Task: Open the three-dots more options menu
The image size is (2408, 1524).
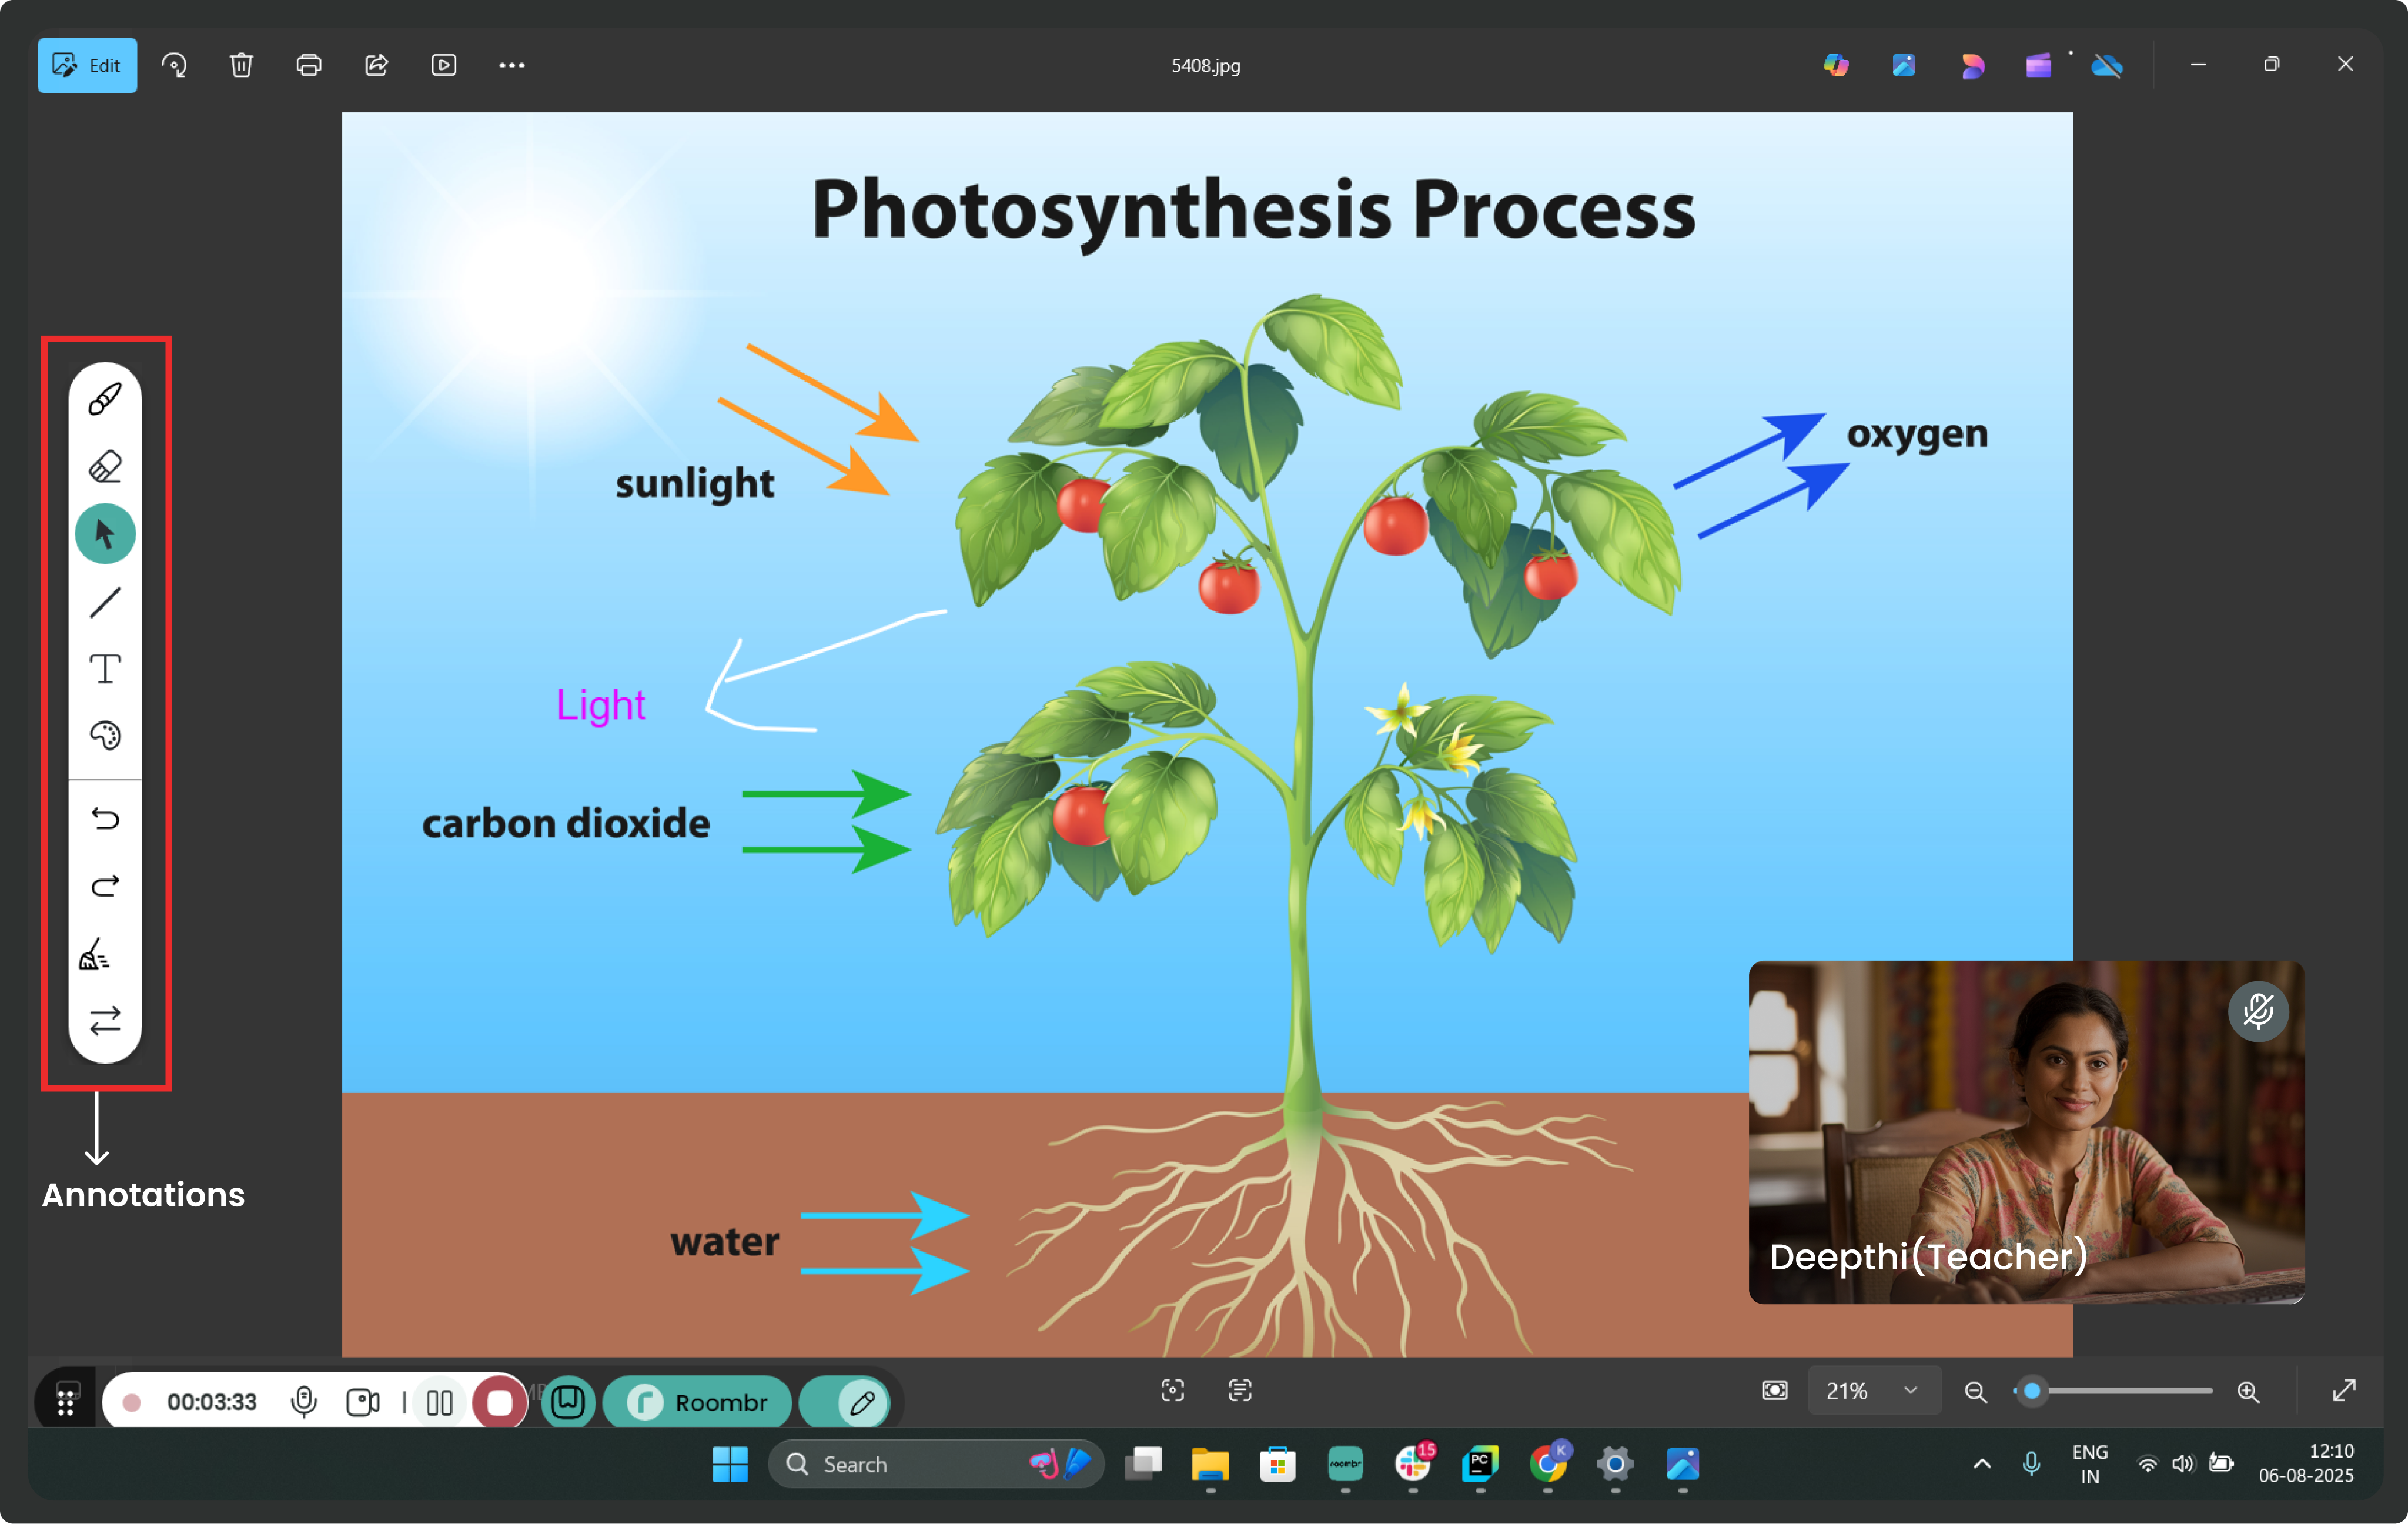Action: 511,65
